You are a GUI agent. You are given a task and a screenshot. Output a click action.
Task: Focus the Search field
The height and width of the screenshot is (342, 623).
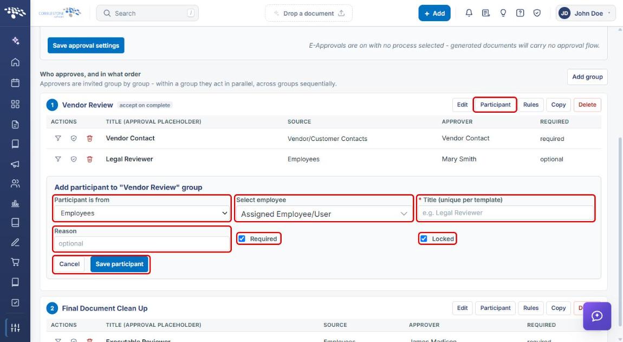tap(147, 13)
